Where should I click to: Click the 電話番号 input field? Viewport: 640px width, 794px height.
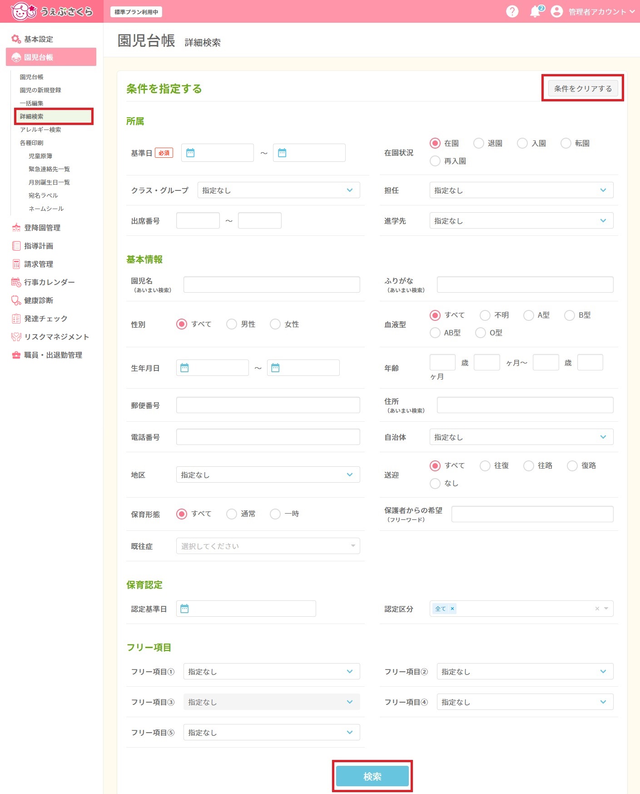268,437
